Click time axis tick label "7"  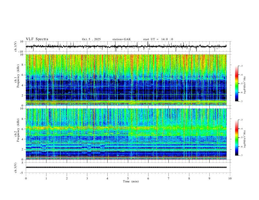click(169, 178)
